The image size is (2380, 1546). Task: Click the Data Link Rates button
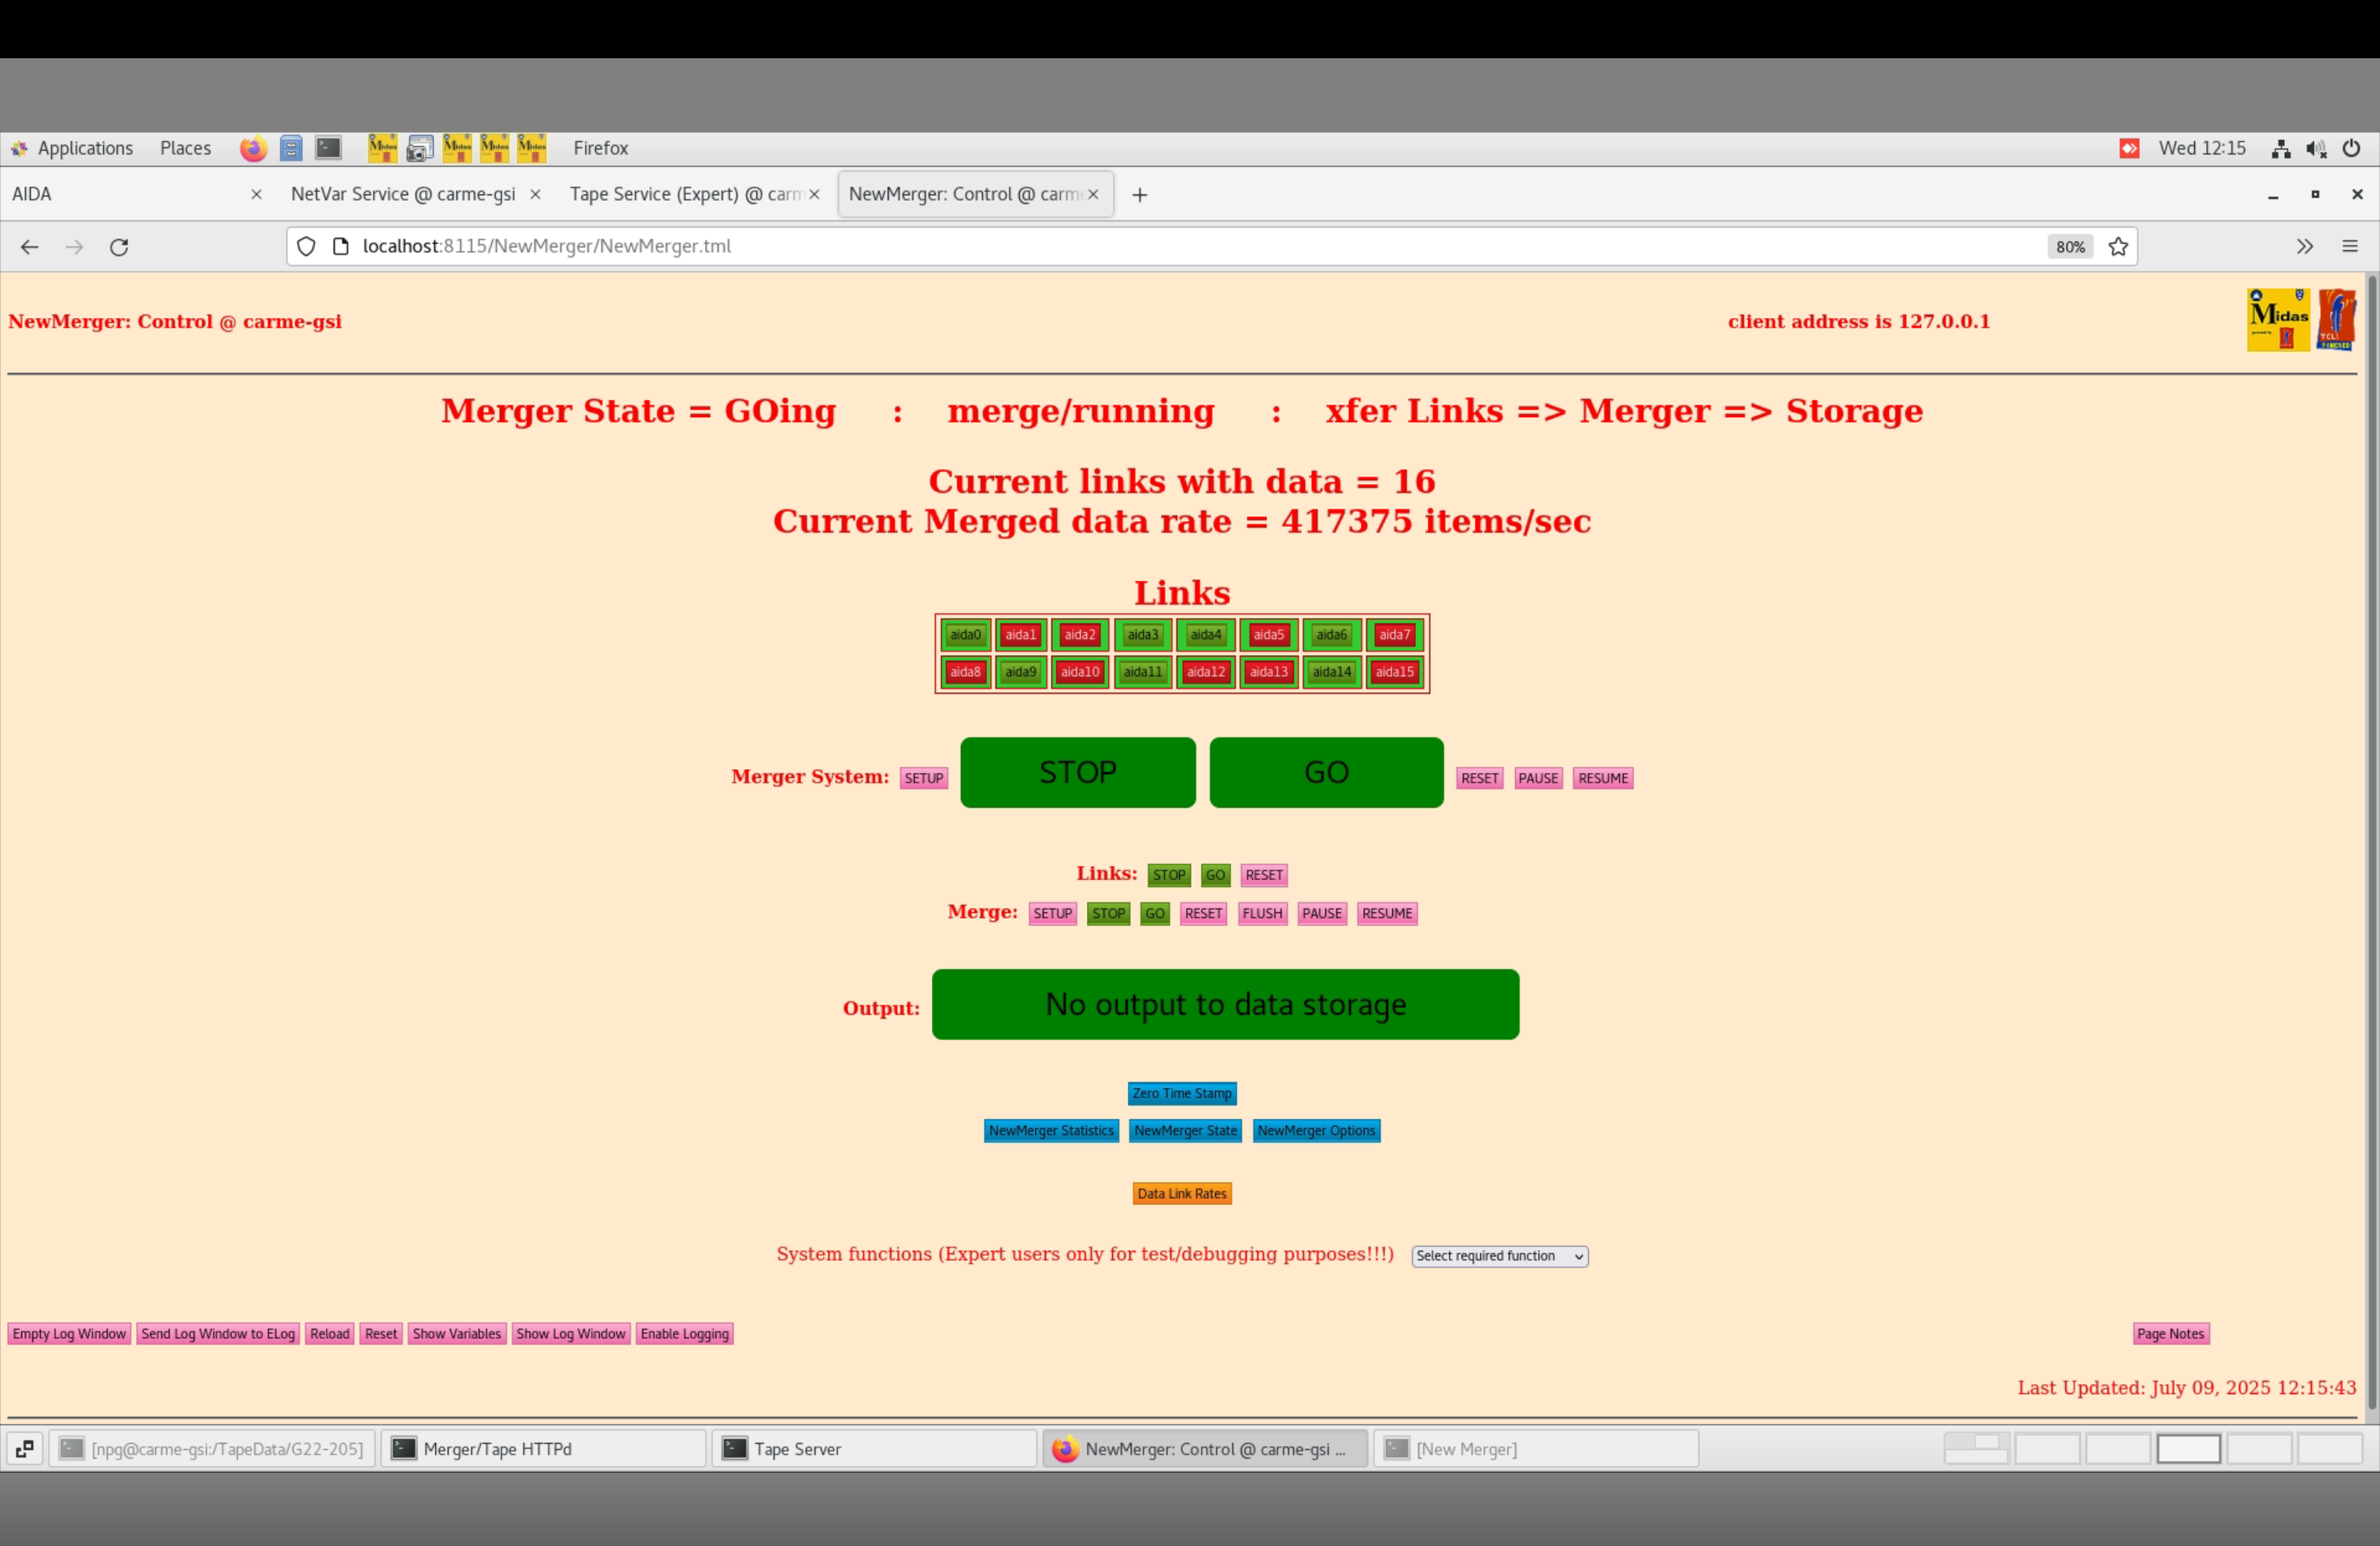click(1181, 1193)
